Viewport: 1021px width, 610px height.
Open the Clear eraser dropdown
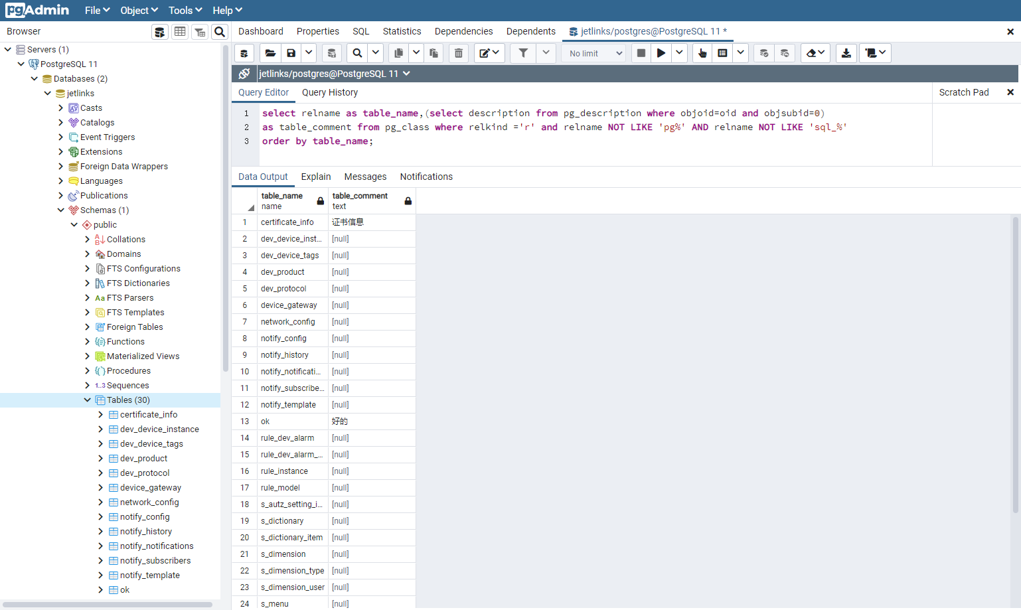point(815,53)
